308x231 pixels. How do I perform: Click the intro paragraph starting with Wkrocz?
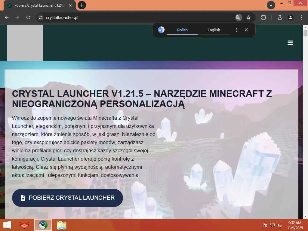click(x=84, y=146)
